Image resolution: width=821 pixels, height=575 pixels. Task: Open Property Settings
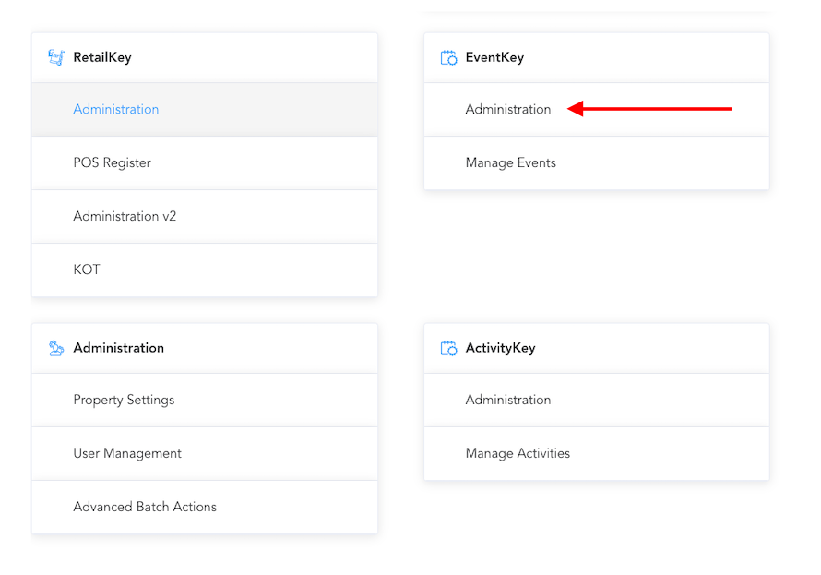click(124, 400)
